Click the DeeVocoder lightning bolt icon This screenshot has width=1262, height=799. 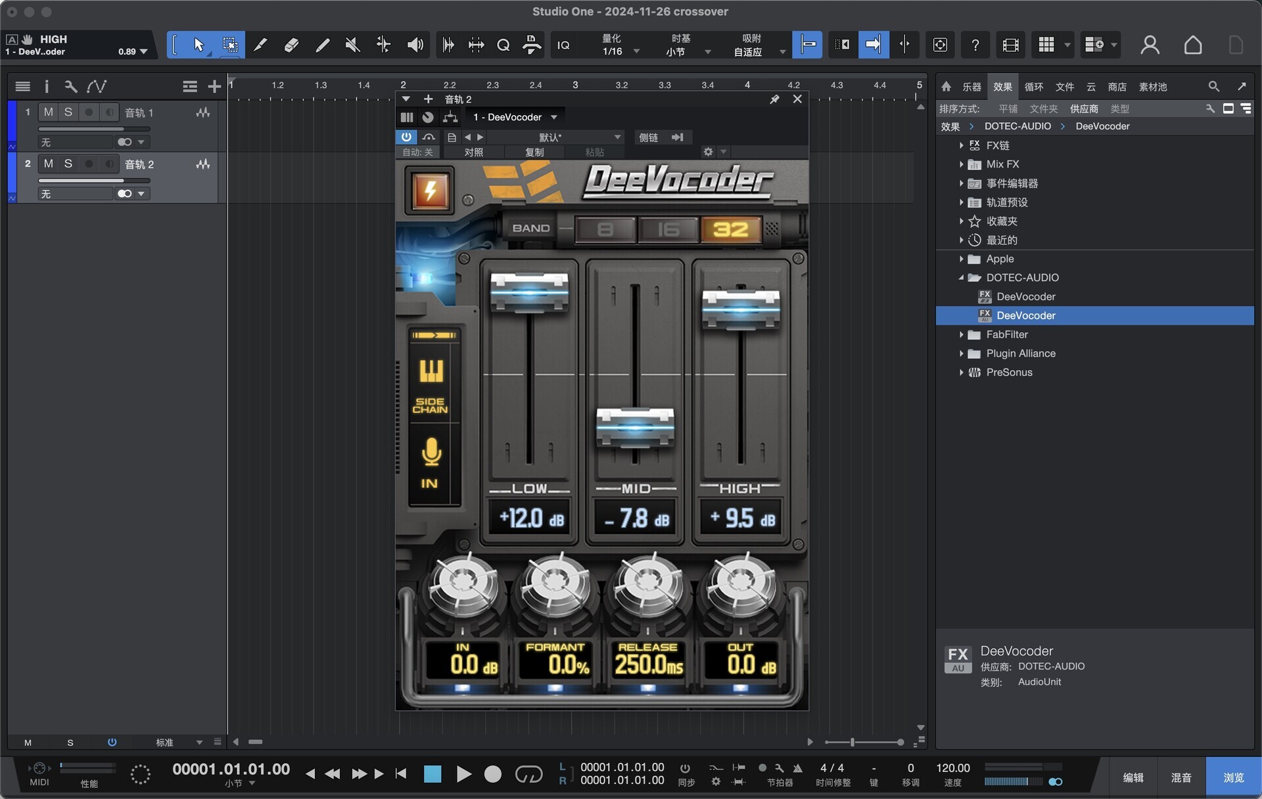pyautogui.click(x=430, y=191)
